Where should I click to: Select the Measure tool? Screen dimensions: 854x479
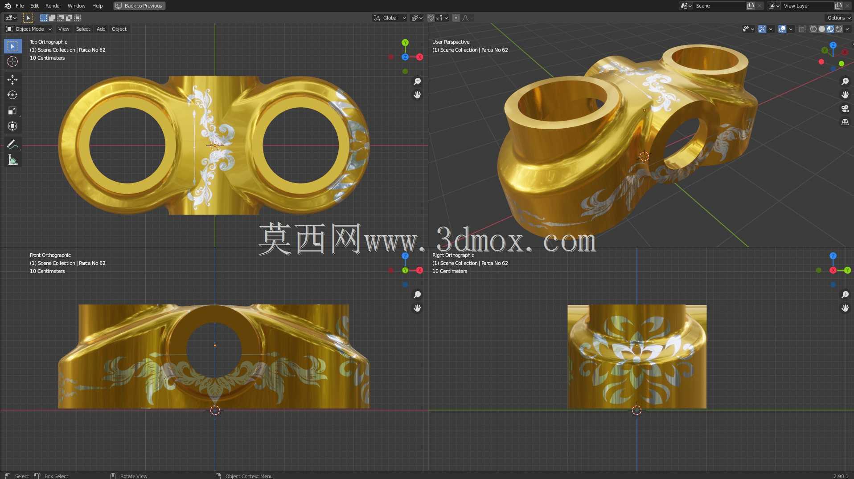tap(12, 160)
